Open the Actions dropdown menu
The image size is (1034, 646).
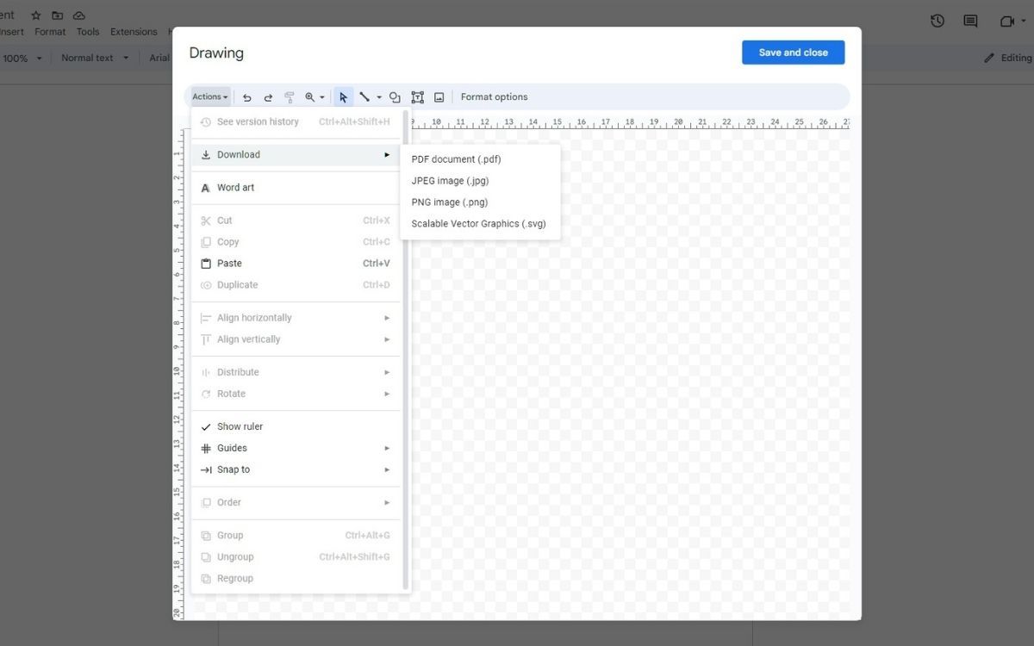[210, 97]
